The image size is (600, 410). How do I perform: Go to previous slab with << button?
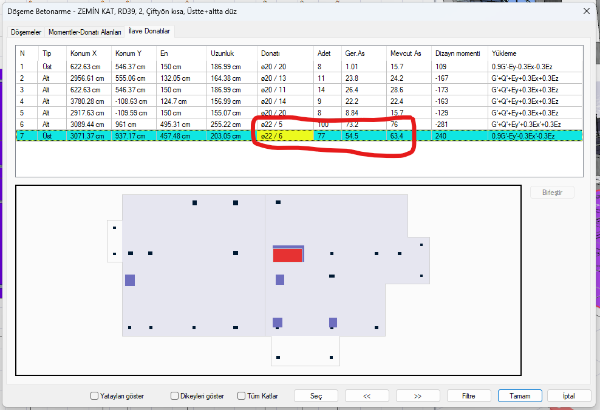pyautogui.click(x=367, y=395)
